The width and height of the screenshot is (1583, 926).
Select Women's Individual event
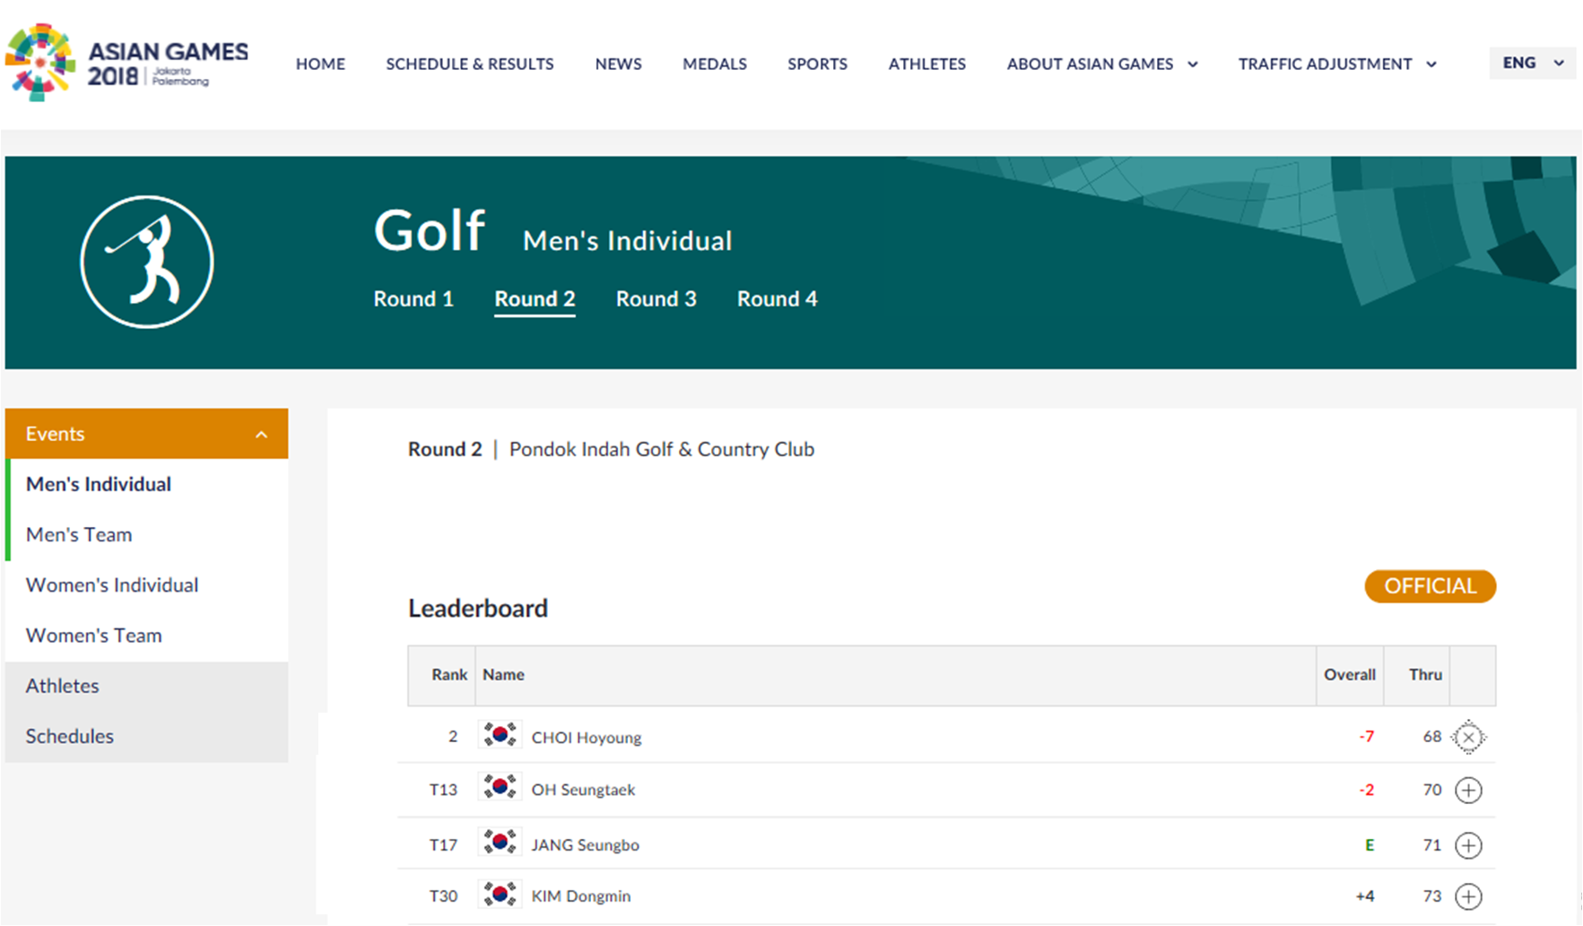(112, 585)
